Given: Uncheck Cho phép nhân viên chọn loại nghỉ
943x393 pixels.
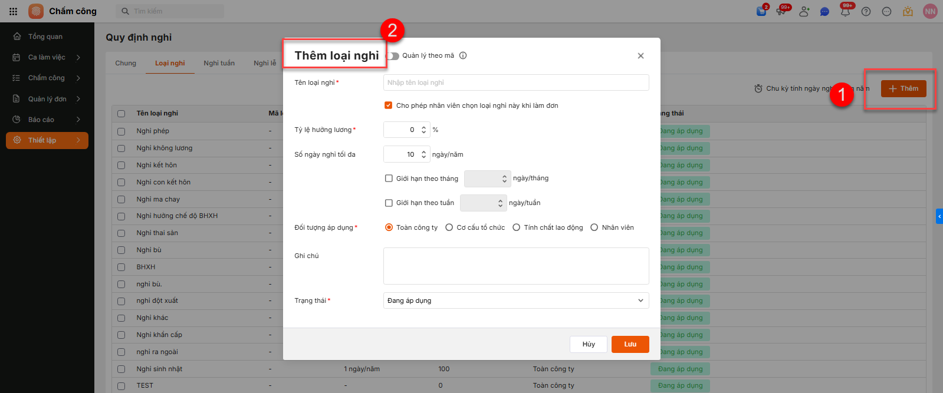Looking at the screenshot, I should coord(388,105).
